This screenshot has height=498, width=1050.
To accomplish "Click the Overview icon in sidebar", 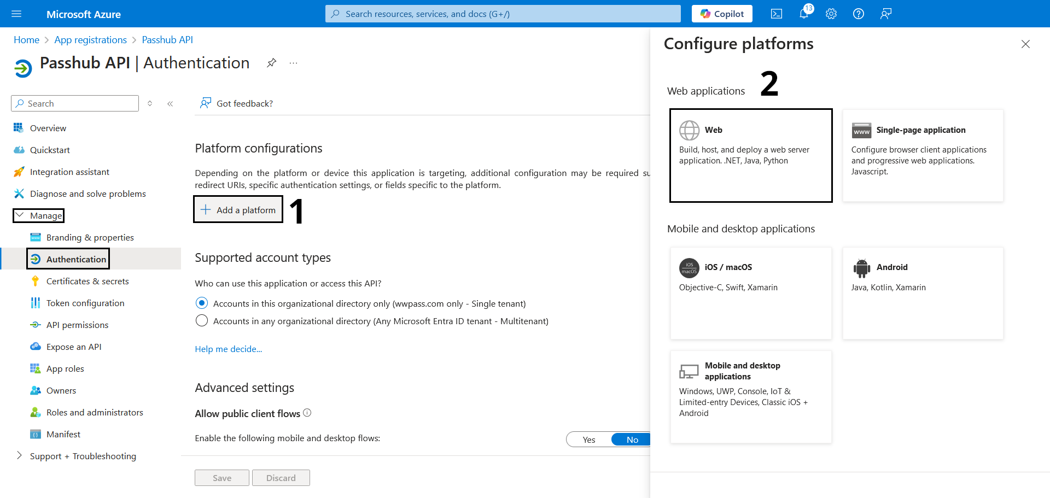I will point(19,128).
